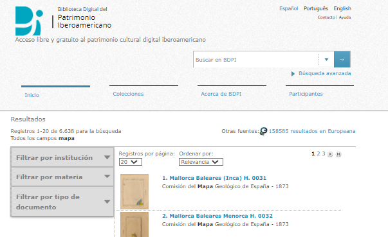Switch to the Colecciones tab

pos(128,94)
